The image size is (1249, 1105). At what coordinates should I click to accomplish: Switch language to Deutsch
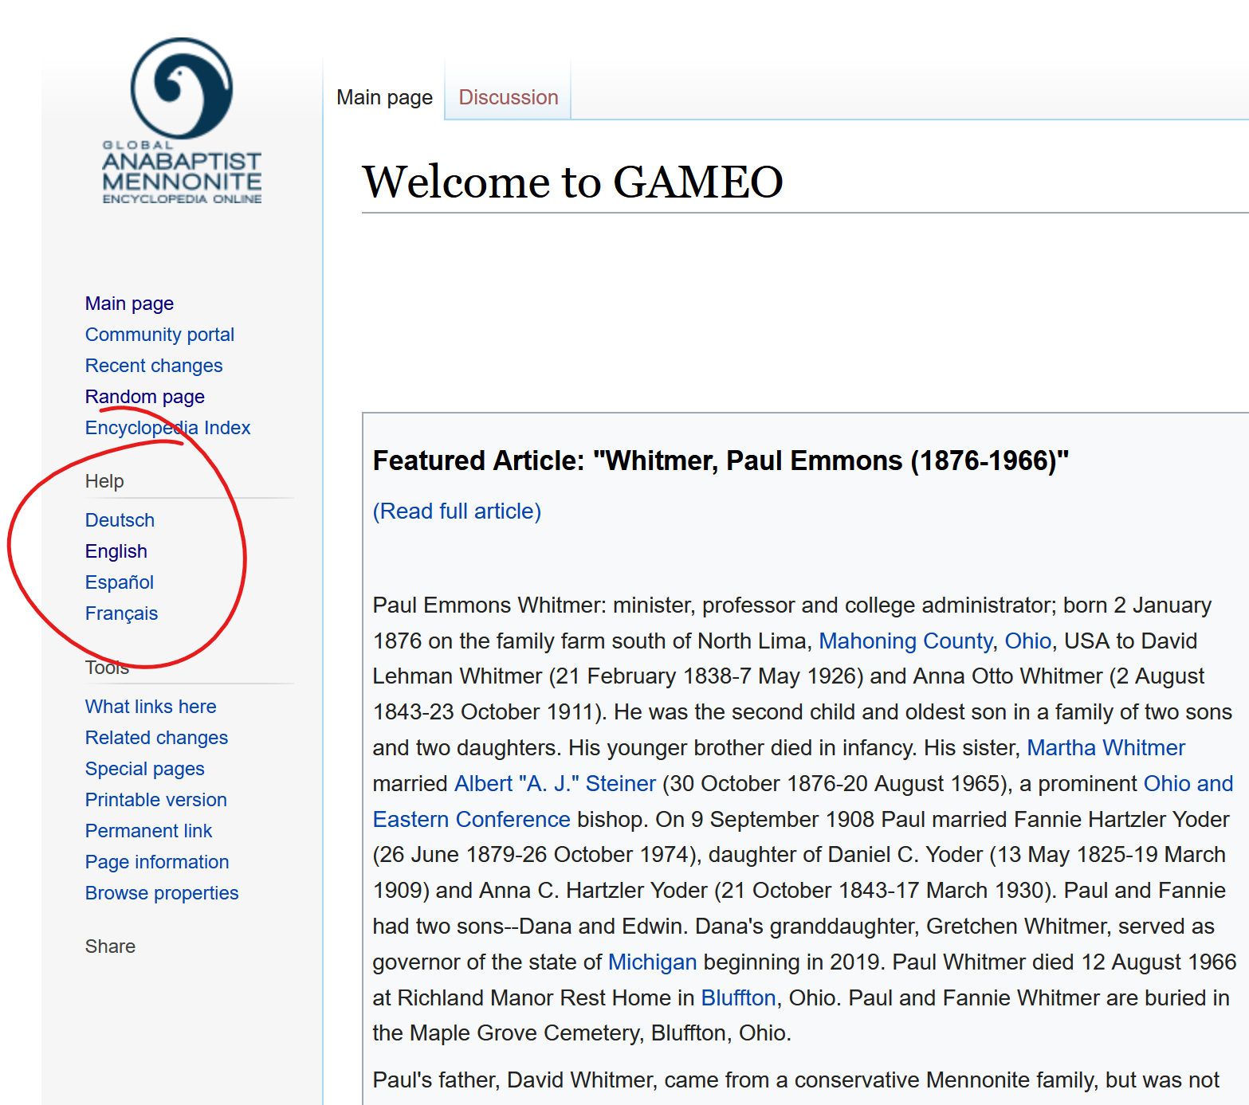point(120,520)
